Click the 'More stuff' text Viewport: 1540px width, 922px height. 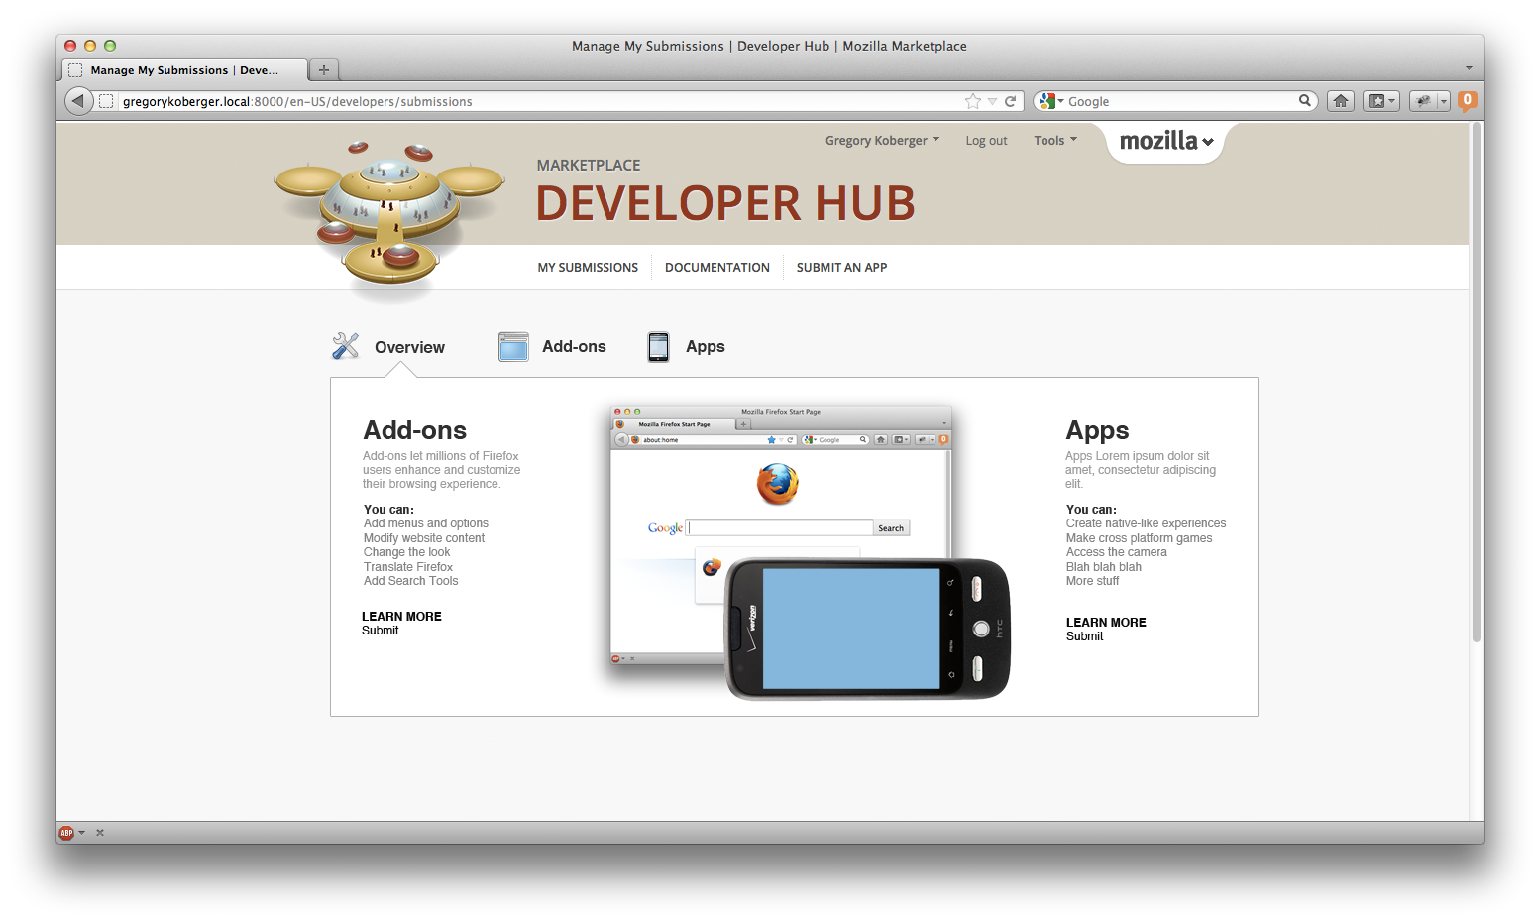coord(1092,581)
